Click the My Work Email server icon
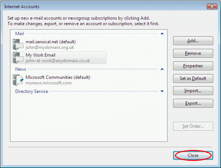This screenshot has width=221, height=168. 18,58
